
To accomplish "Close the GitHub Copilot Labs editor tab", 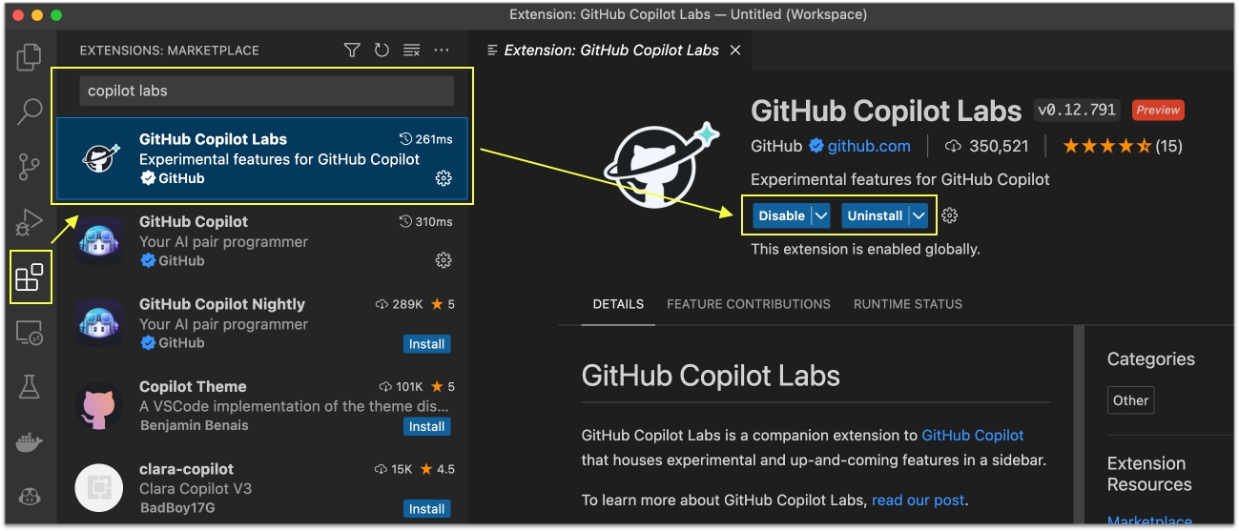I will (x=735, y=51).
